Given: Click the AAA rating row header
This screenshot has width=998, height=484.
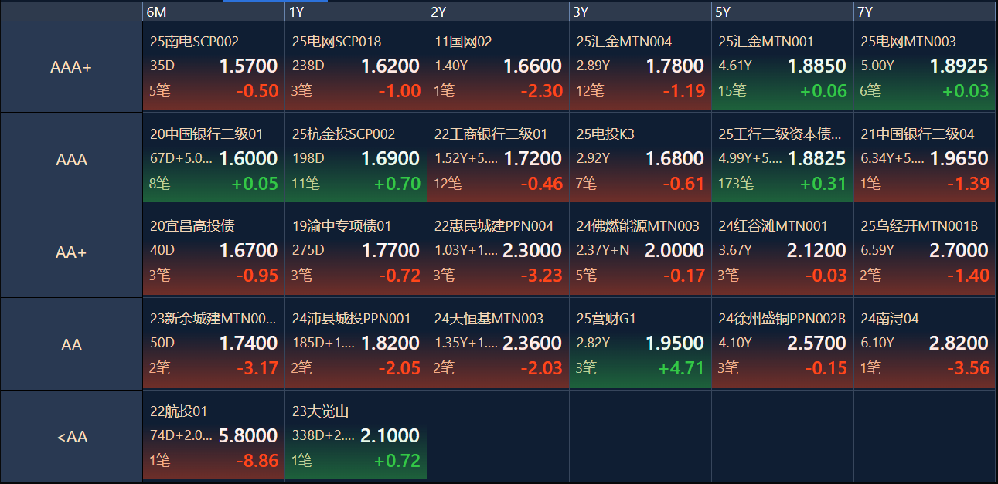Looking at the screenshot, I should pos(71,160).
